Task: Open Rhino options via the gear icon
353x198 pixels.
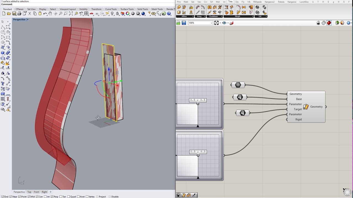Action: [153, 13]
